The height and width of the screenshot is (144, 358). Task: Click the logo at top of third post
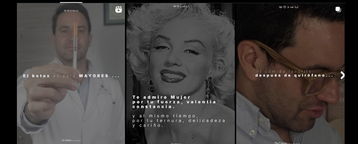pos(288,7)
